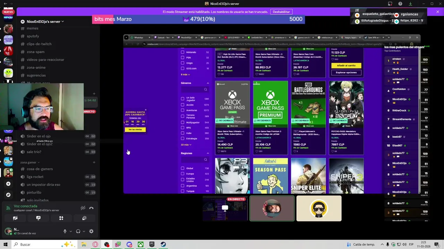The width and height of the screenshot is (444, 249).
Task: Check Nintendo filter in shared stream
Action: click(x=182, y=52)
